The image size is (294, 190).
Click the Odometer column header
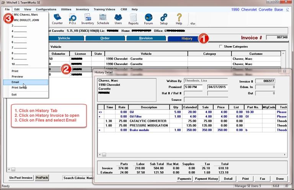click(58, 54)
